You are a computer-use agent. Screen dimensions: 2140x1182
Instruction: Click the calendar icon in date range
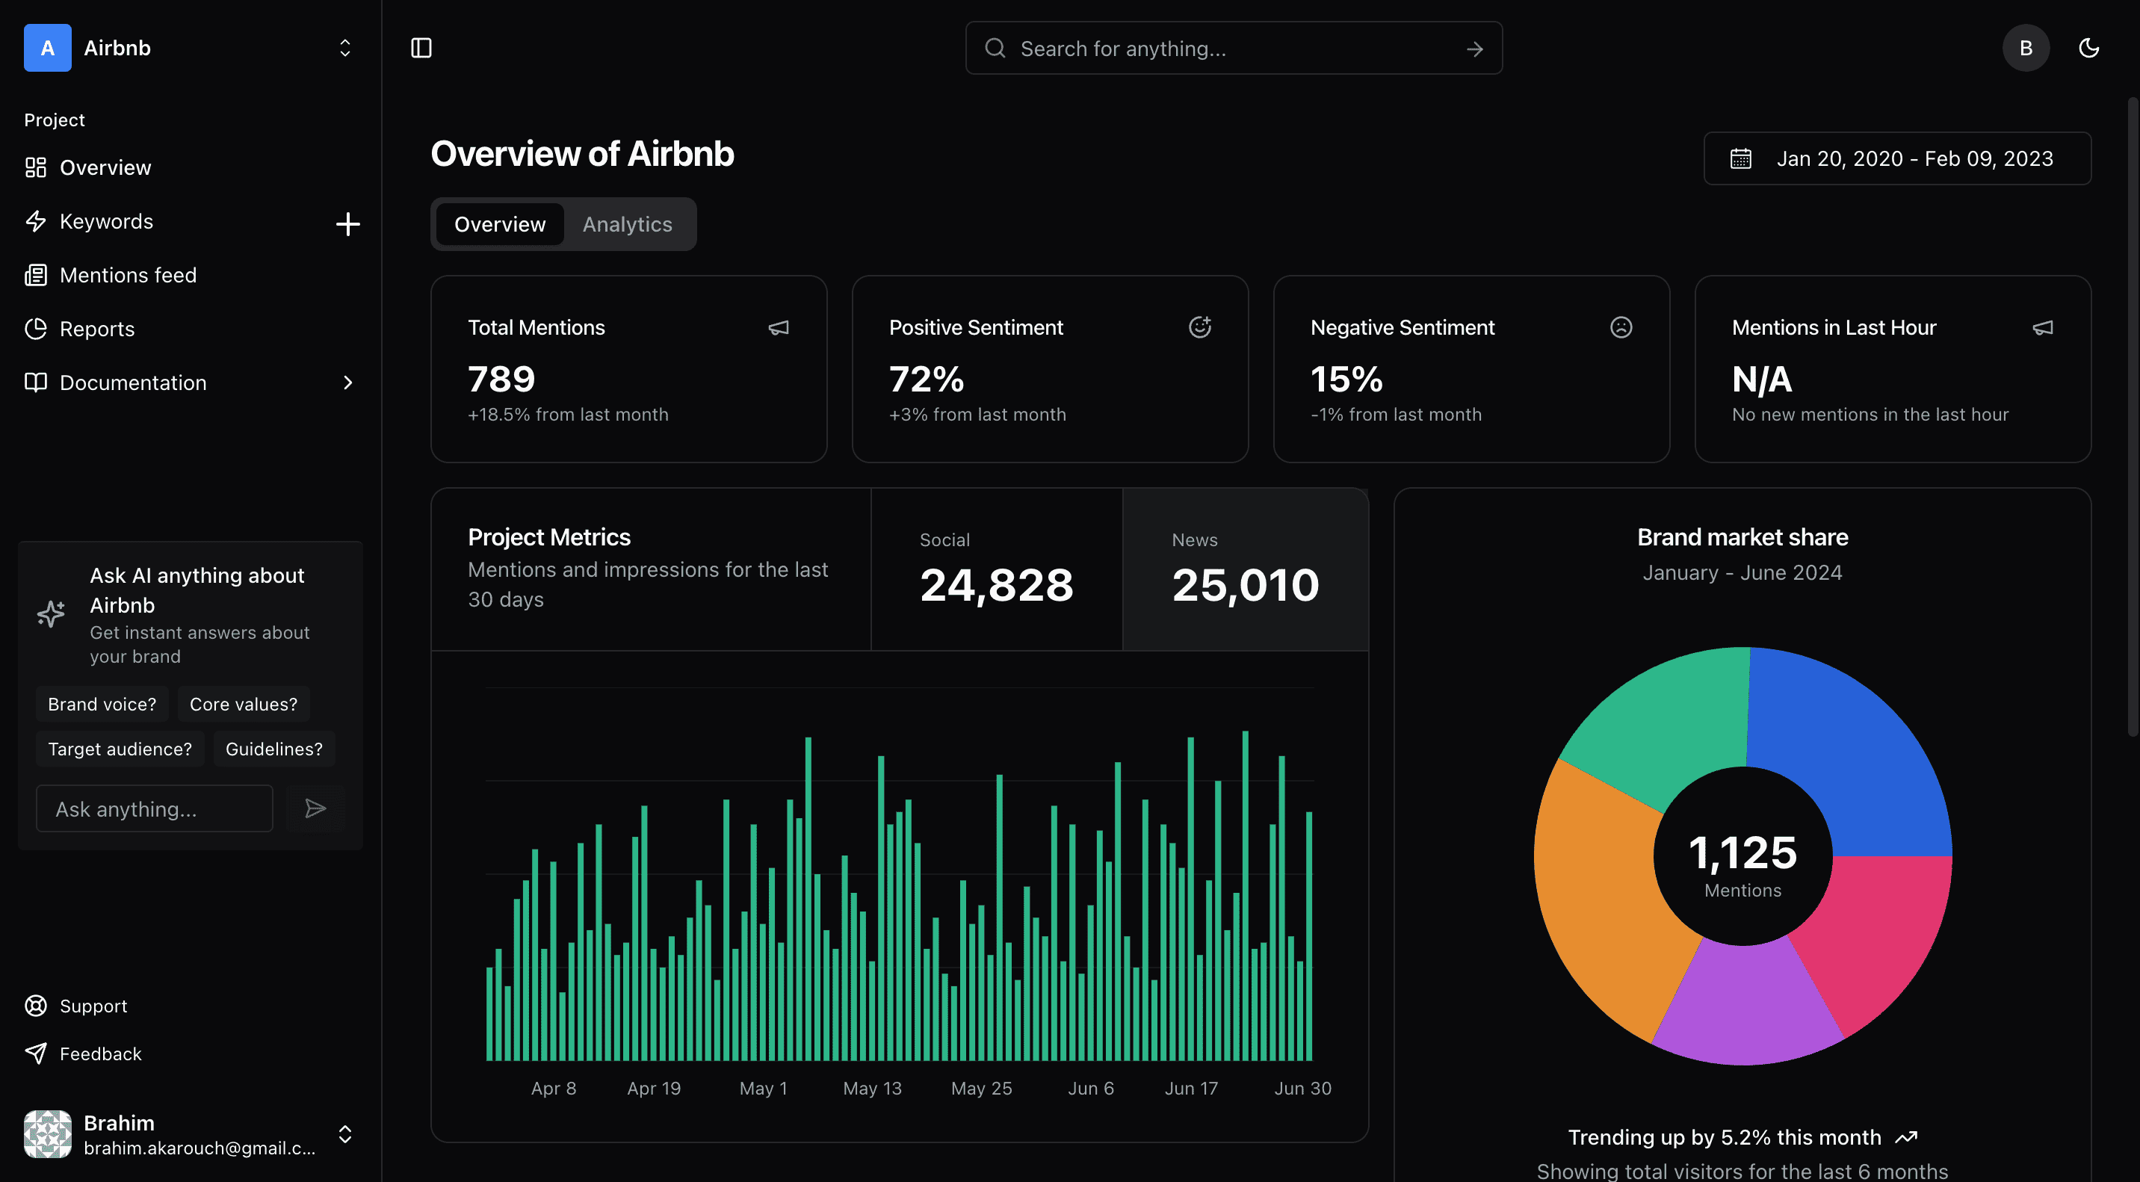(x=1740, y=158)
